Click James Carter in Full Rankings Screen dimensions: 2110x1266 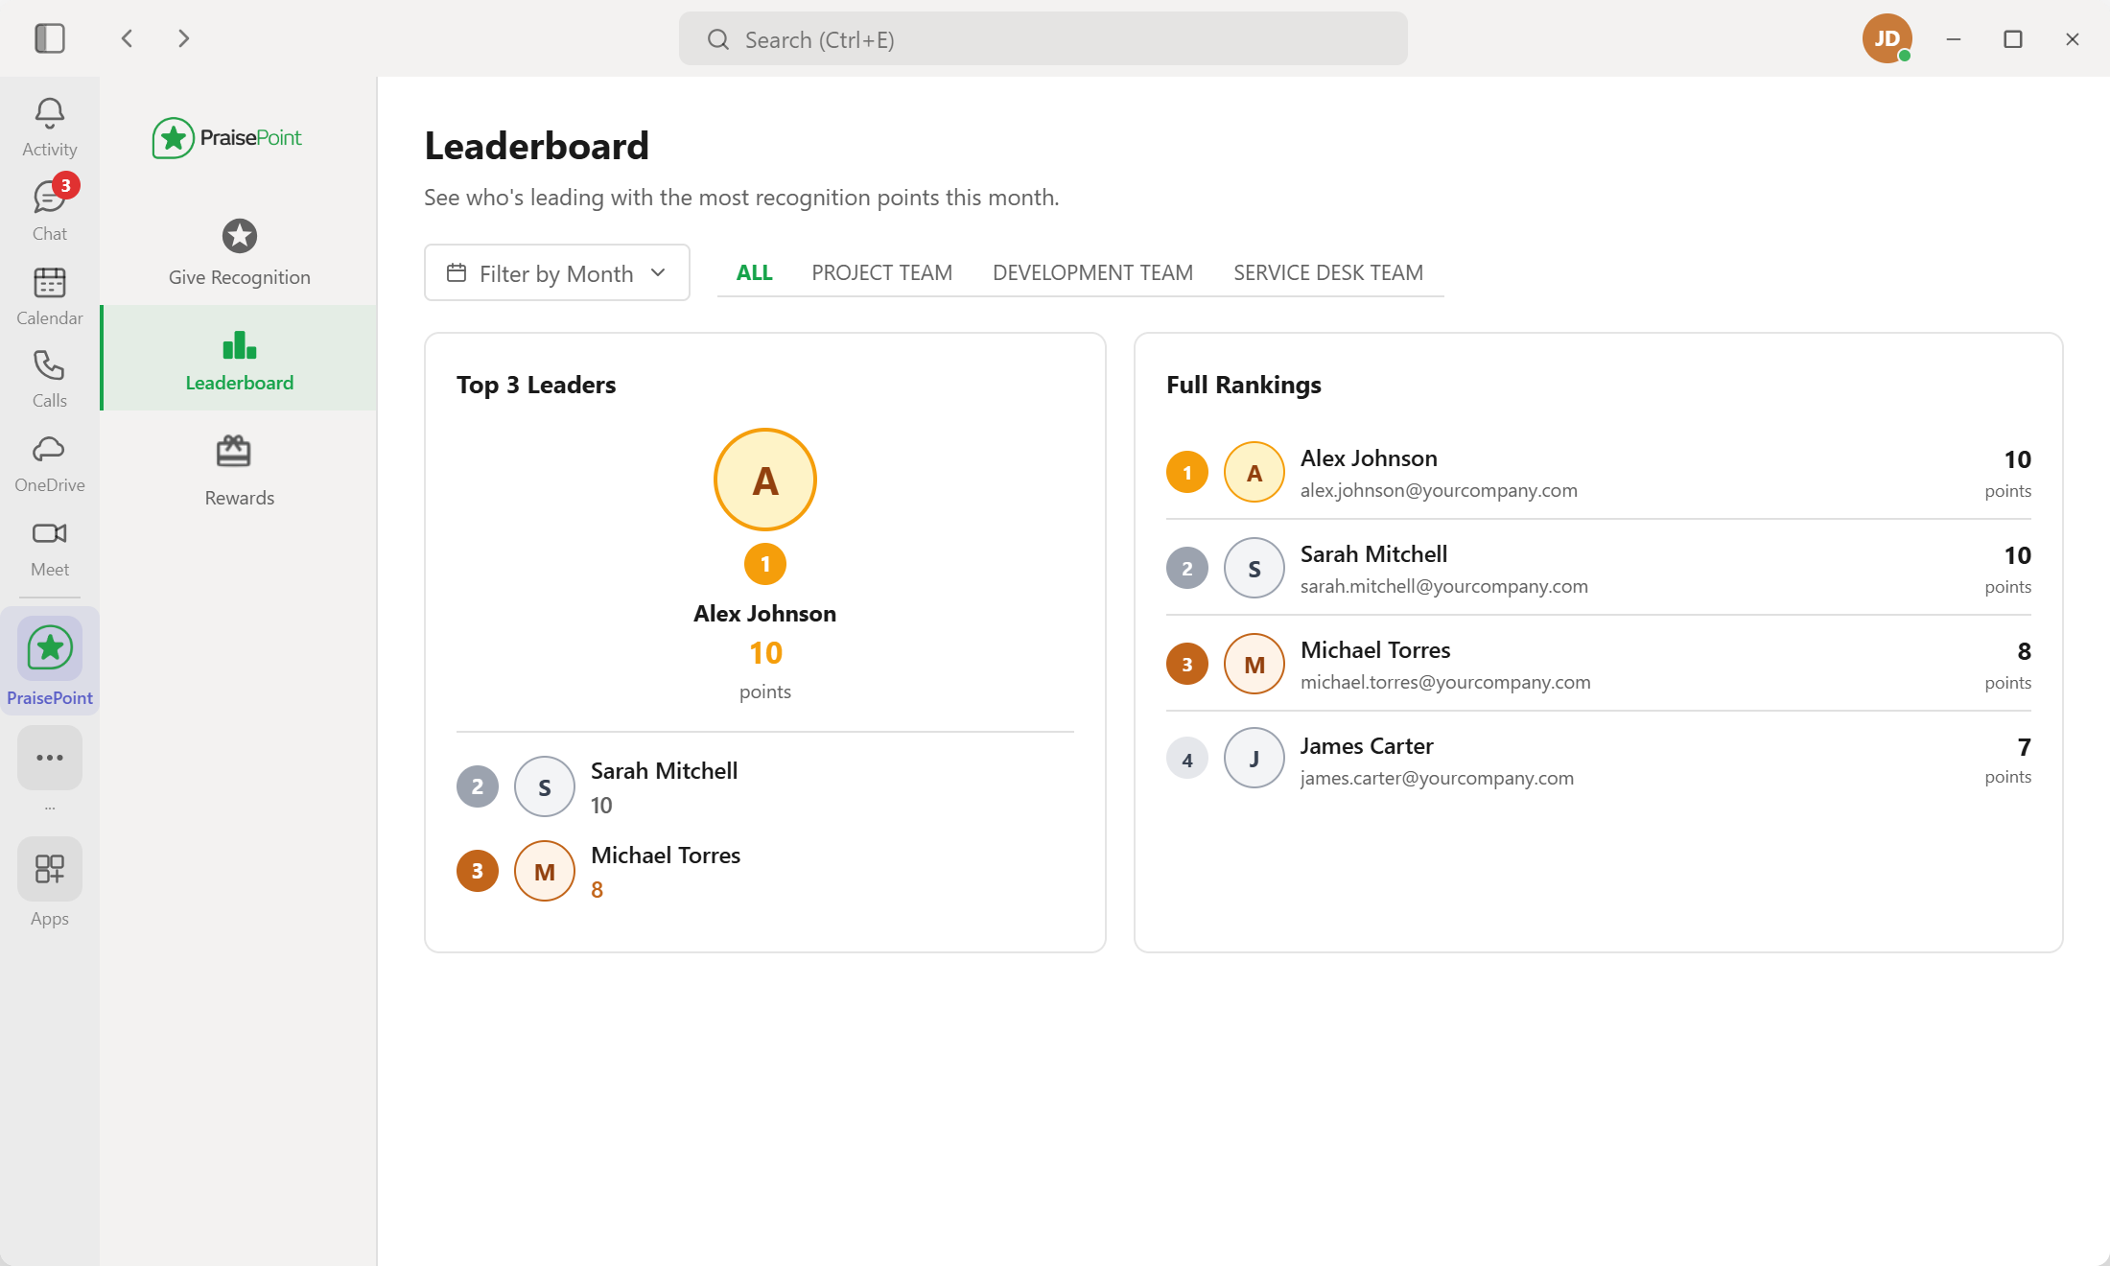point(1367,746)
